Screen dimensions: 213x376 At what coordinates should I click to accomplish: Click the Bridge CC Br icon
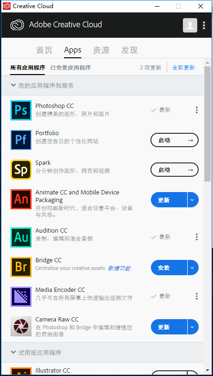(x=21, y=267)
